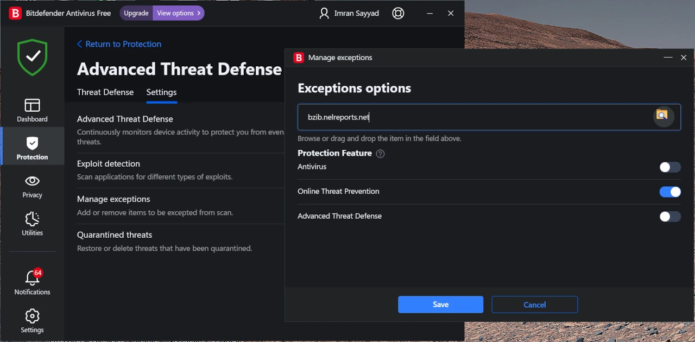Viewport: 695px width, 342px height.
Task: Cancel the exception dialog
Action: pyautogui.click(x=534, y=305)
